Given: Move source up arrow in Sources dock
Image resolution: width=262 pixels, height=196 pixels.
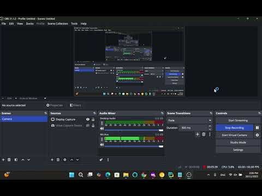Looking at the screenshot, I should click(x=72, y=160).
